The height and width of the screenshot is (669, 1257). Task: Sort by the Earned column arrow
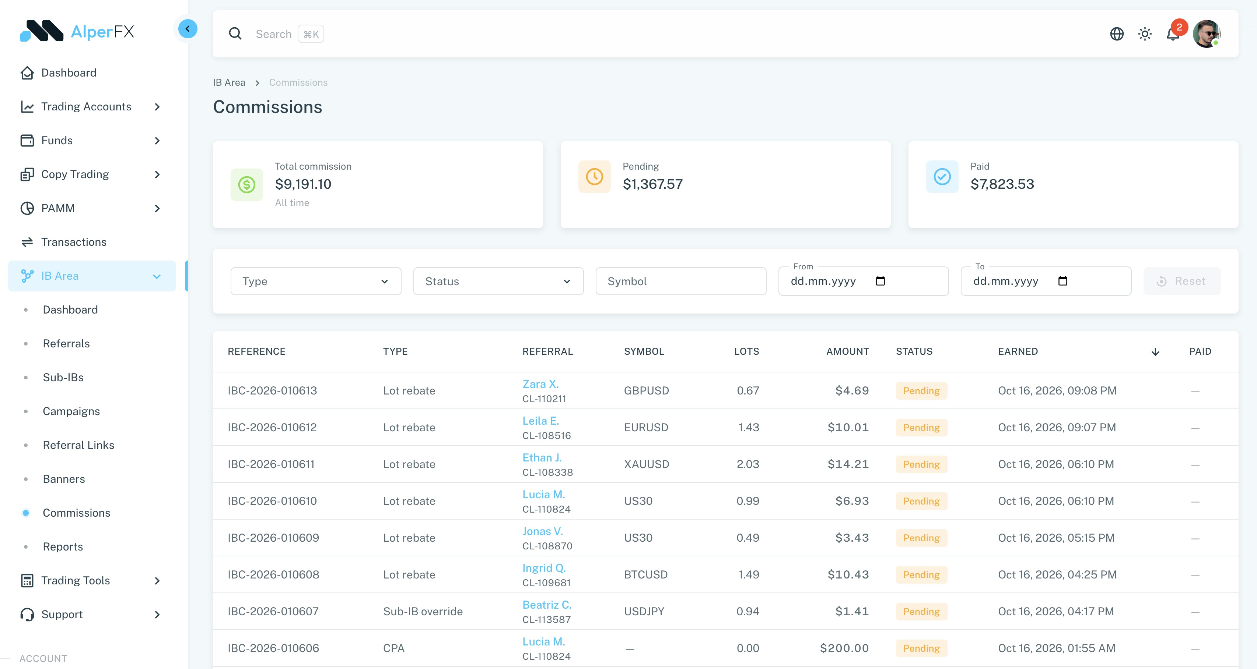[x=1155, y=352]
